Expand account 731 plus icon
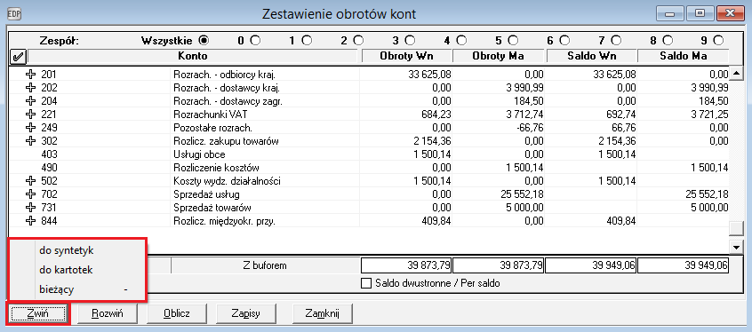Image resolution: width=752 pixels, height=332 pixels. coord(31,208)
